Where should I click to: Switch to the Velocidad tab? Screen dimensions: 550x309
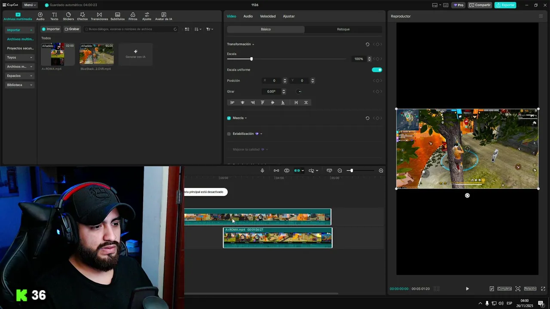coord(268,16)
